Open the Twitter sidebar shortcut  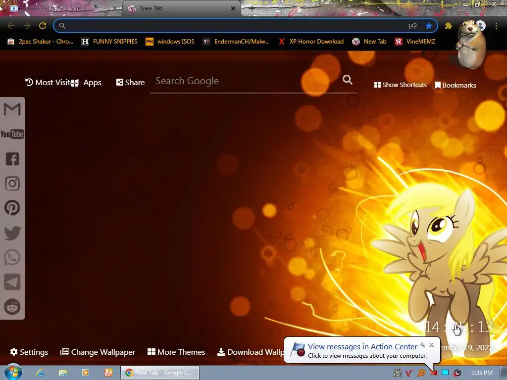tap(12, 233)
